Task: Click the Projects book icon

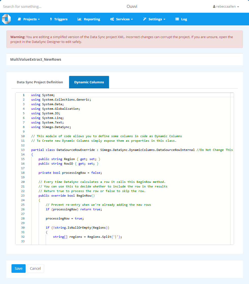Action: click(x=19, y=19)
